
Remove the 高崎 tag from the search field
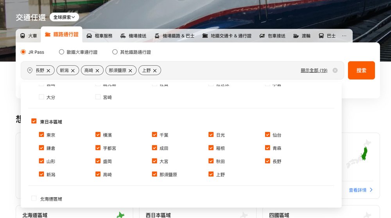tap(97, 71)
